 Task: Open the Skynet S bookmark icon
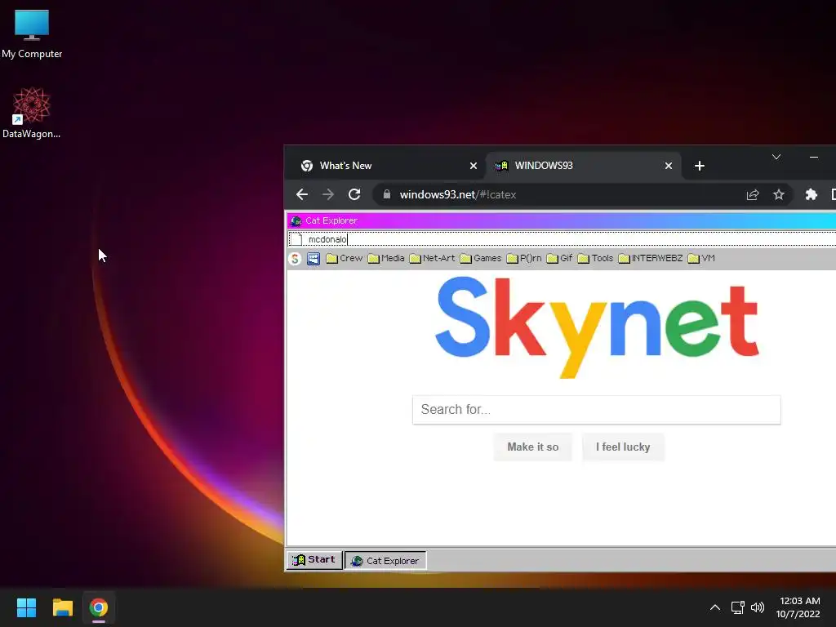pyautogui.click(x=295, y=259)
